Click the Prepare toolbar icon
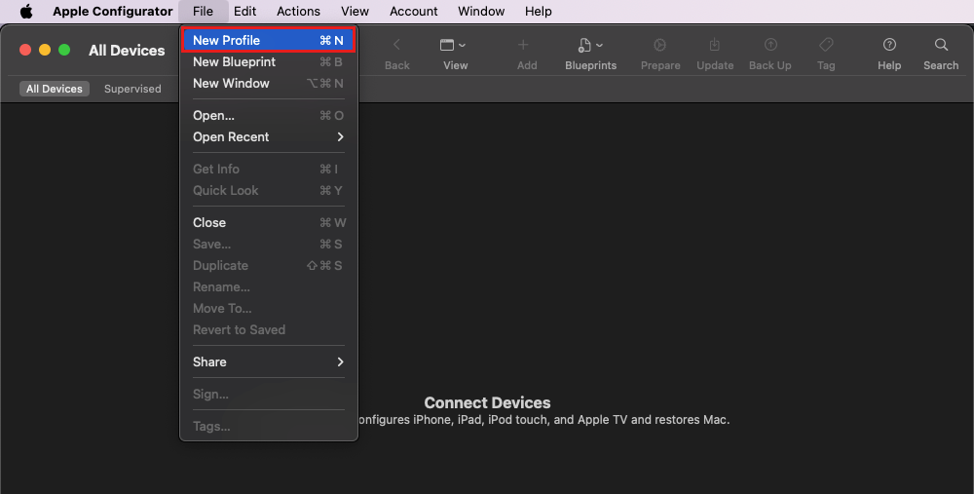This screenshot has height=494, width=974. pos(659,46)
